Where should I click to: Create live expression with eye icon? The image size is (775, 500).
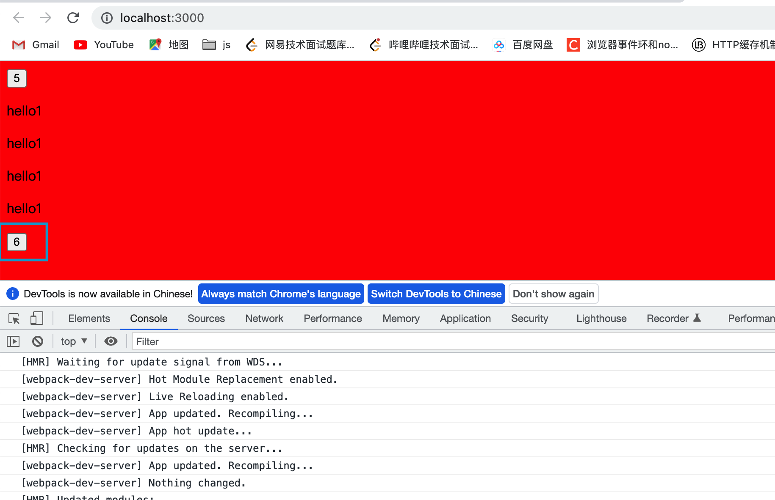(x=111, y=341)
